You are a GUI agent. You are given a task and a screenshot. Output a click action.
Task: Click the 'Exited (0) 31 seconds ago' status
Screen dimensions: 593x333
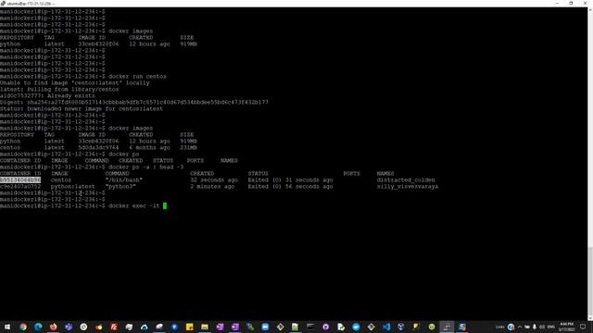(290, 180)
